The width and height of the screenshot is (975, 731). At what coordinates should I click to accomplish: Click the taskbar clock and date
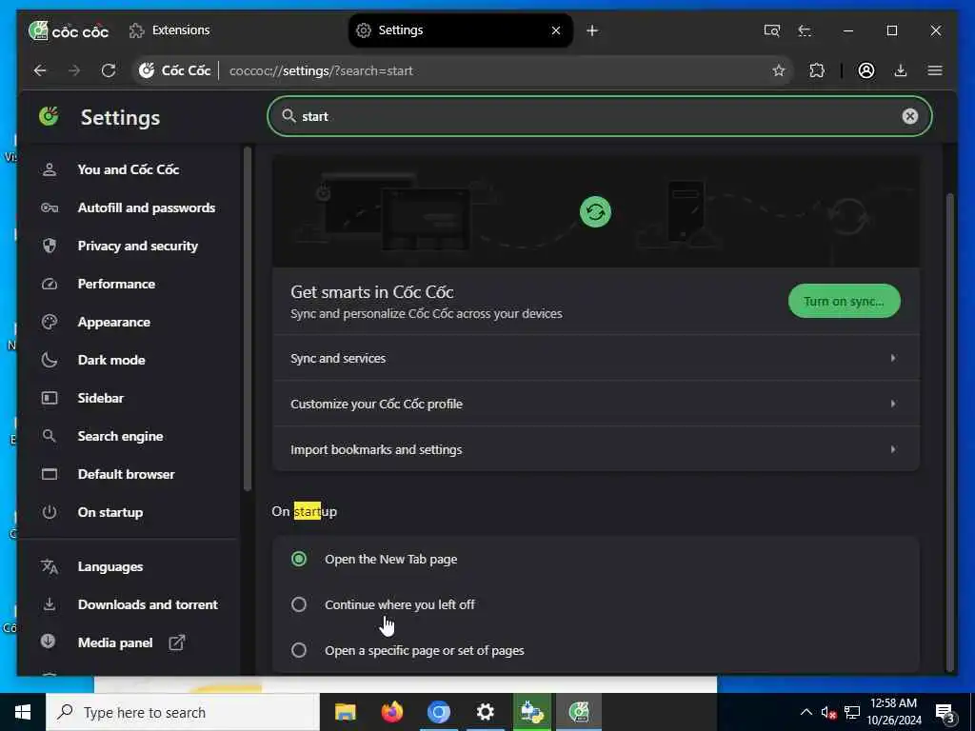point(893,712)
